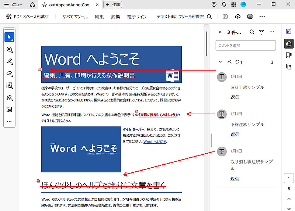Click the document vertical scrollbar

(x=206, y=43)
